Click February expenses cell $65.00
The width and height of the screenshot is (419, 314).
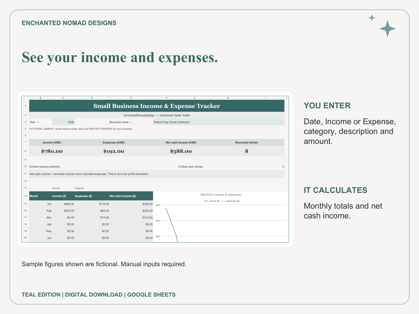click(92, 211)
